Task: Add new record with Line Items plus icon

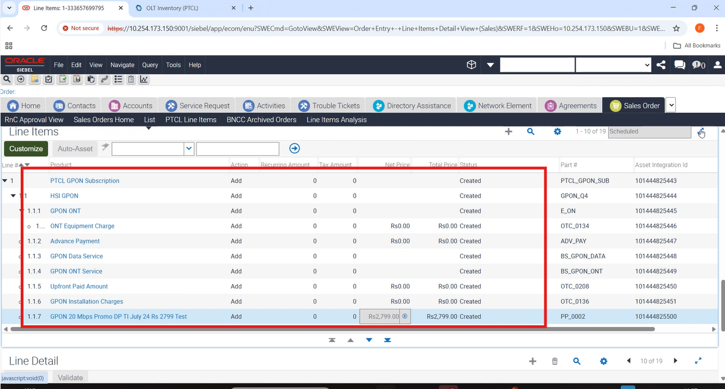Action: pyautogui.click(x=509, y=132)
